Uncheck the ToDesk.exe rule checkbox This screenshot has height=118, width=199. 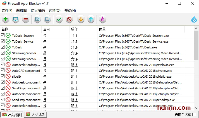pos(3,47)
